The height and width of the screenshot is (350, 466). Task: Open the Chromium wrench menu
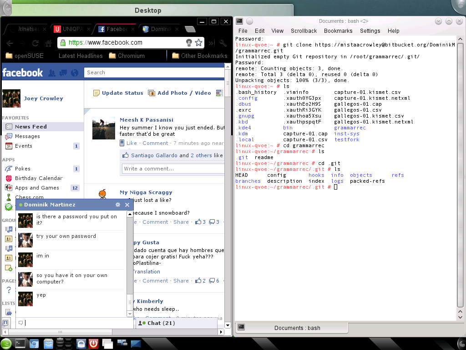[x=223, y=43]
